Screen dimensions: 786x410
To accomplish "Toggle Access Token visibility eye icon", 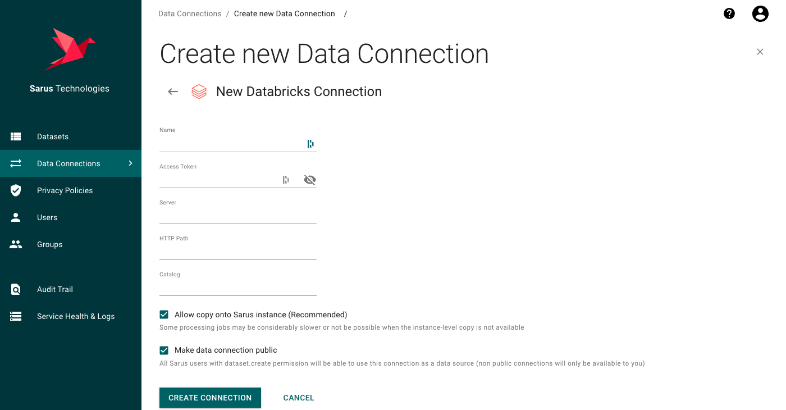I will (309, 180).
